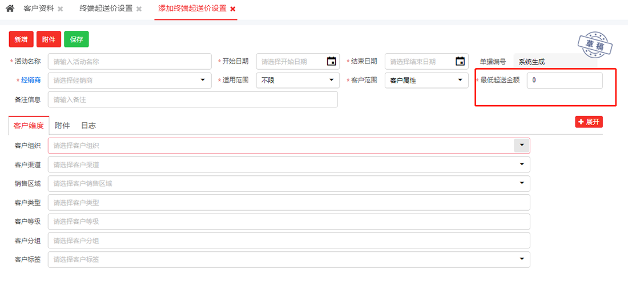Click the 新增 button
The image size is (628, 281).
click(21, 39)
